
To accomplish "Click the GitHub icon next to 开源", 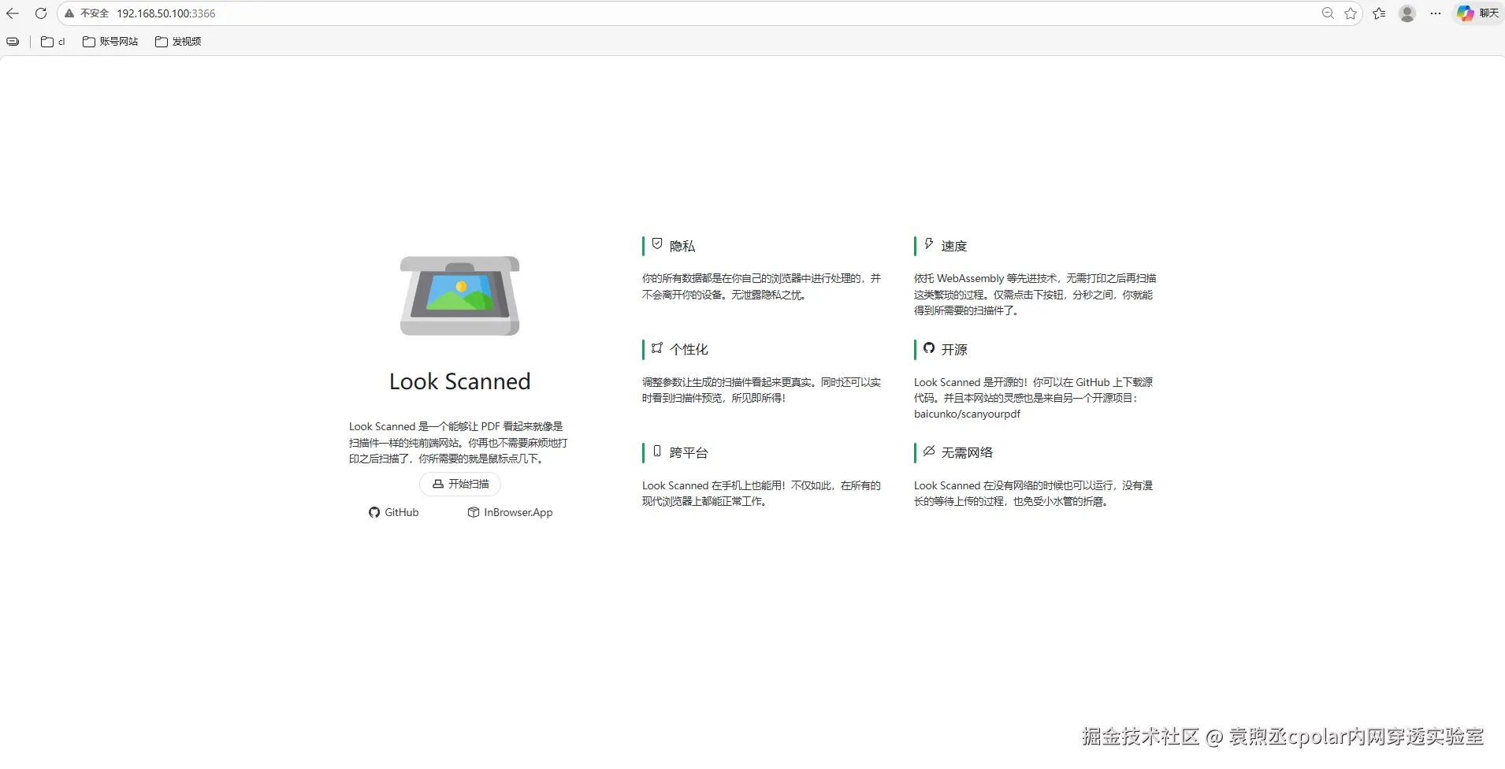I will [x=929, y=347].
